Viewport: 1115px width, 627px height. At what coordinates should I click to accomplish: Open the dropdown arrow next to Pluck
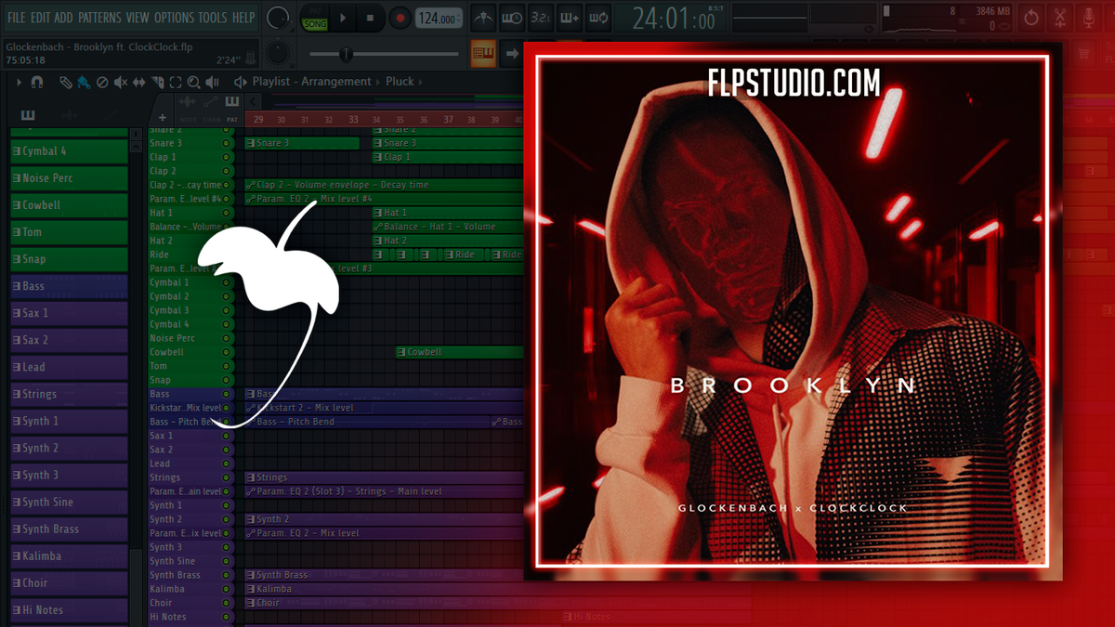[421, 82]
